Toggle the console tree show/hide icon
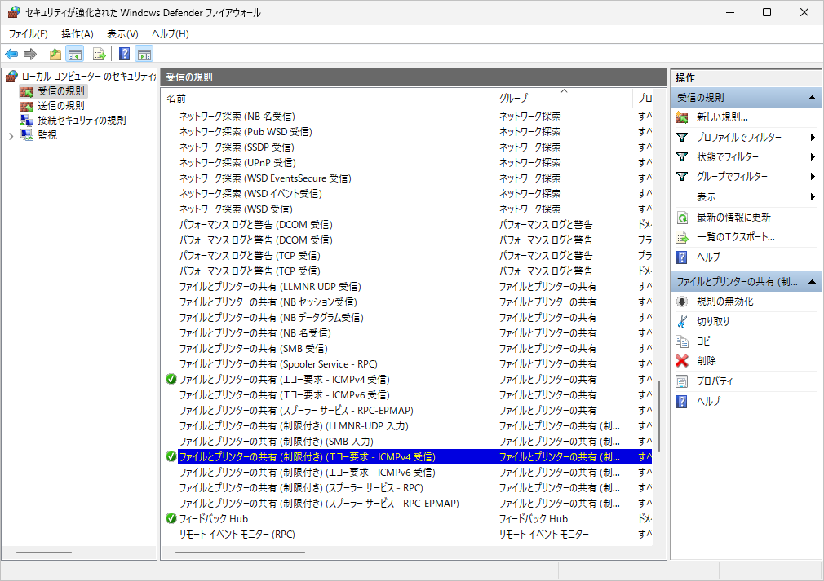Screen dimensions: 824x581 click(75, 54)
